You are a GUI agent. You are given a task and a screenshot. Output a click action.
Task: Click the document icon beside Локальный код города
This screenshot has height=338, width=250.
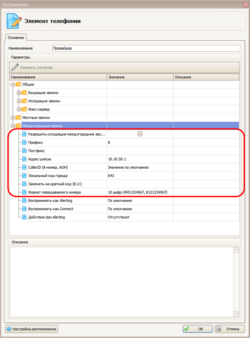pyautogui.click(x=24, y=176)
